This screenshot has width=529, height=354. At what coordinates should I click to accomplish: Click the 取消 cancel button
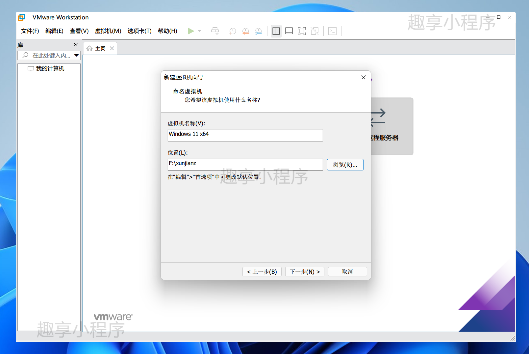tap(347, 271)
